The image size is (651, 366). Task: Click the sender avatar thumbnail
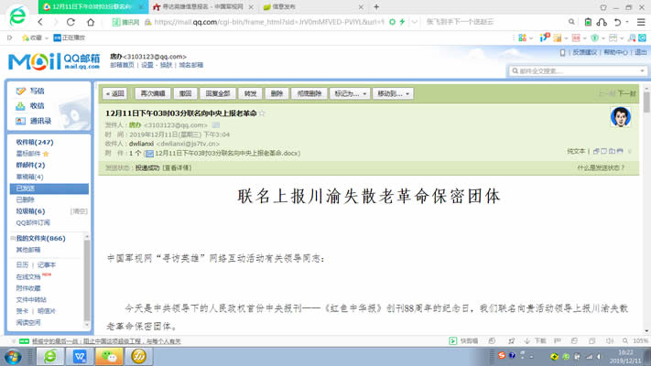620,118
